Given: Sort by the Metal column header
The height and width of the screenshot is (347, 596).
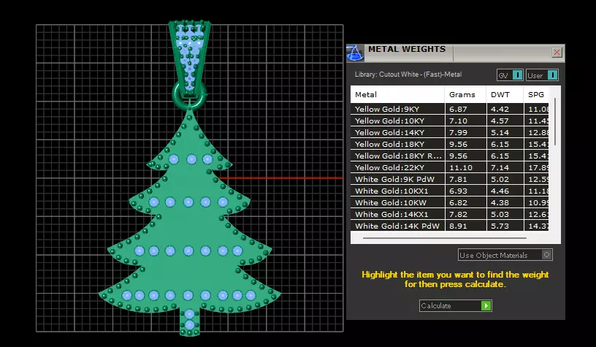Looking at the screenshot, I should click(397, 95).
